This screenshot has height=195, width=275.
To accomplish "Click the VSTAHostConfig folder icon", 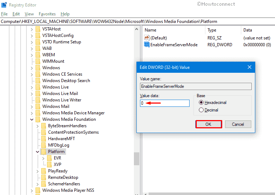I will (38, 35).
